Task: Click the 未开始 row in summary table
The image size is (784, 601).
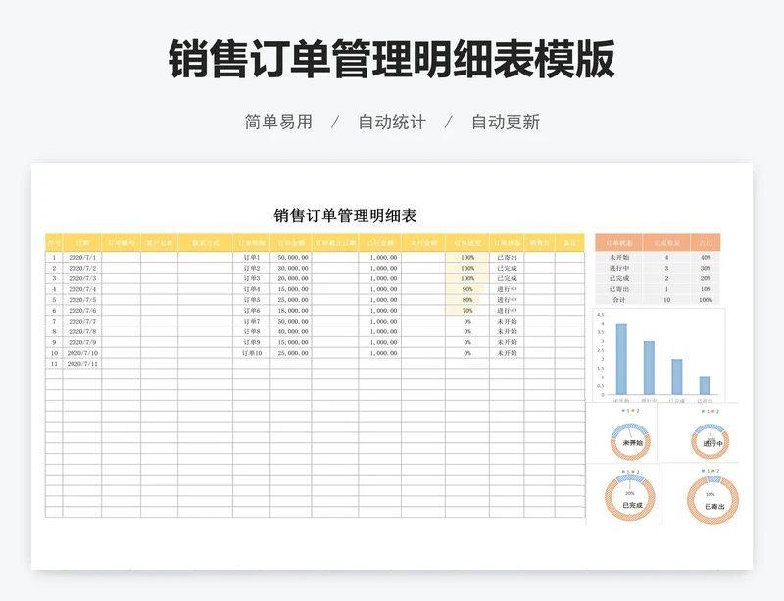Action: pyautogui.click(x=658, y=257)
